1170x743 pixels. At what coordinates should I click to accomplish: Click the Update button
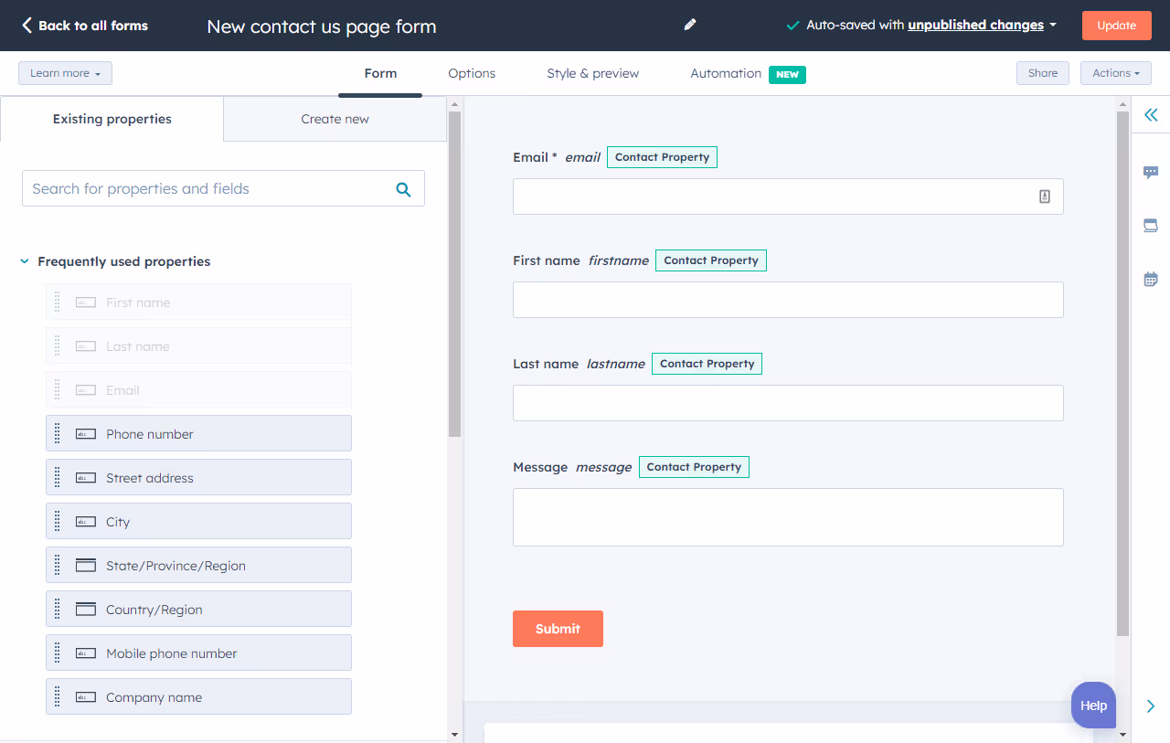[x=1116, y=25]
